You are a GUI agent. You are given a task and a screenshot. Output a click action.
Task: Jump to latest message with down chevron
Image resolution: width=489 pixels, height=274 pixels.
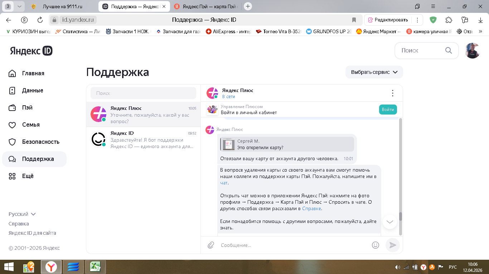click(390, 222)
